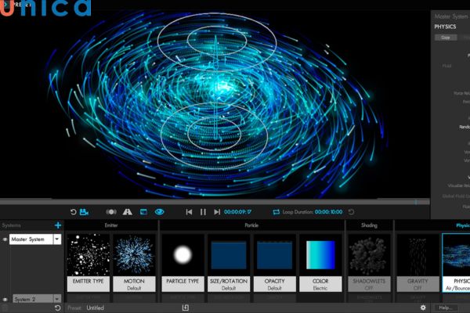Open the EMITTER TYPE block thumbnail
470x313 pixels.
tap(89, 263)
